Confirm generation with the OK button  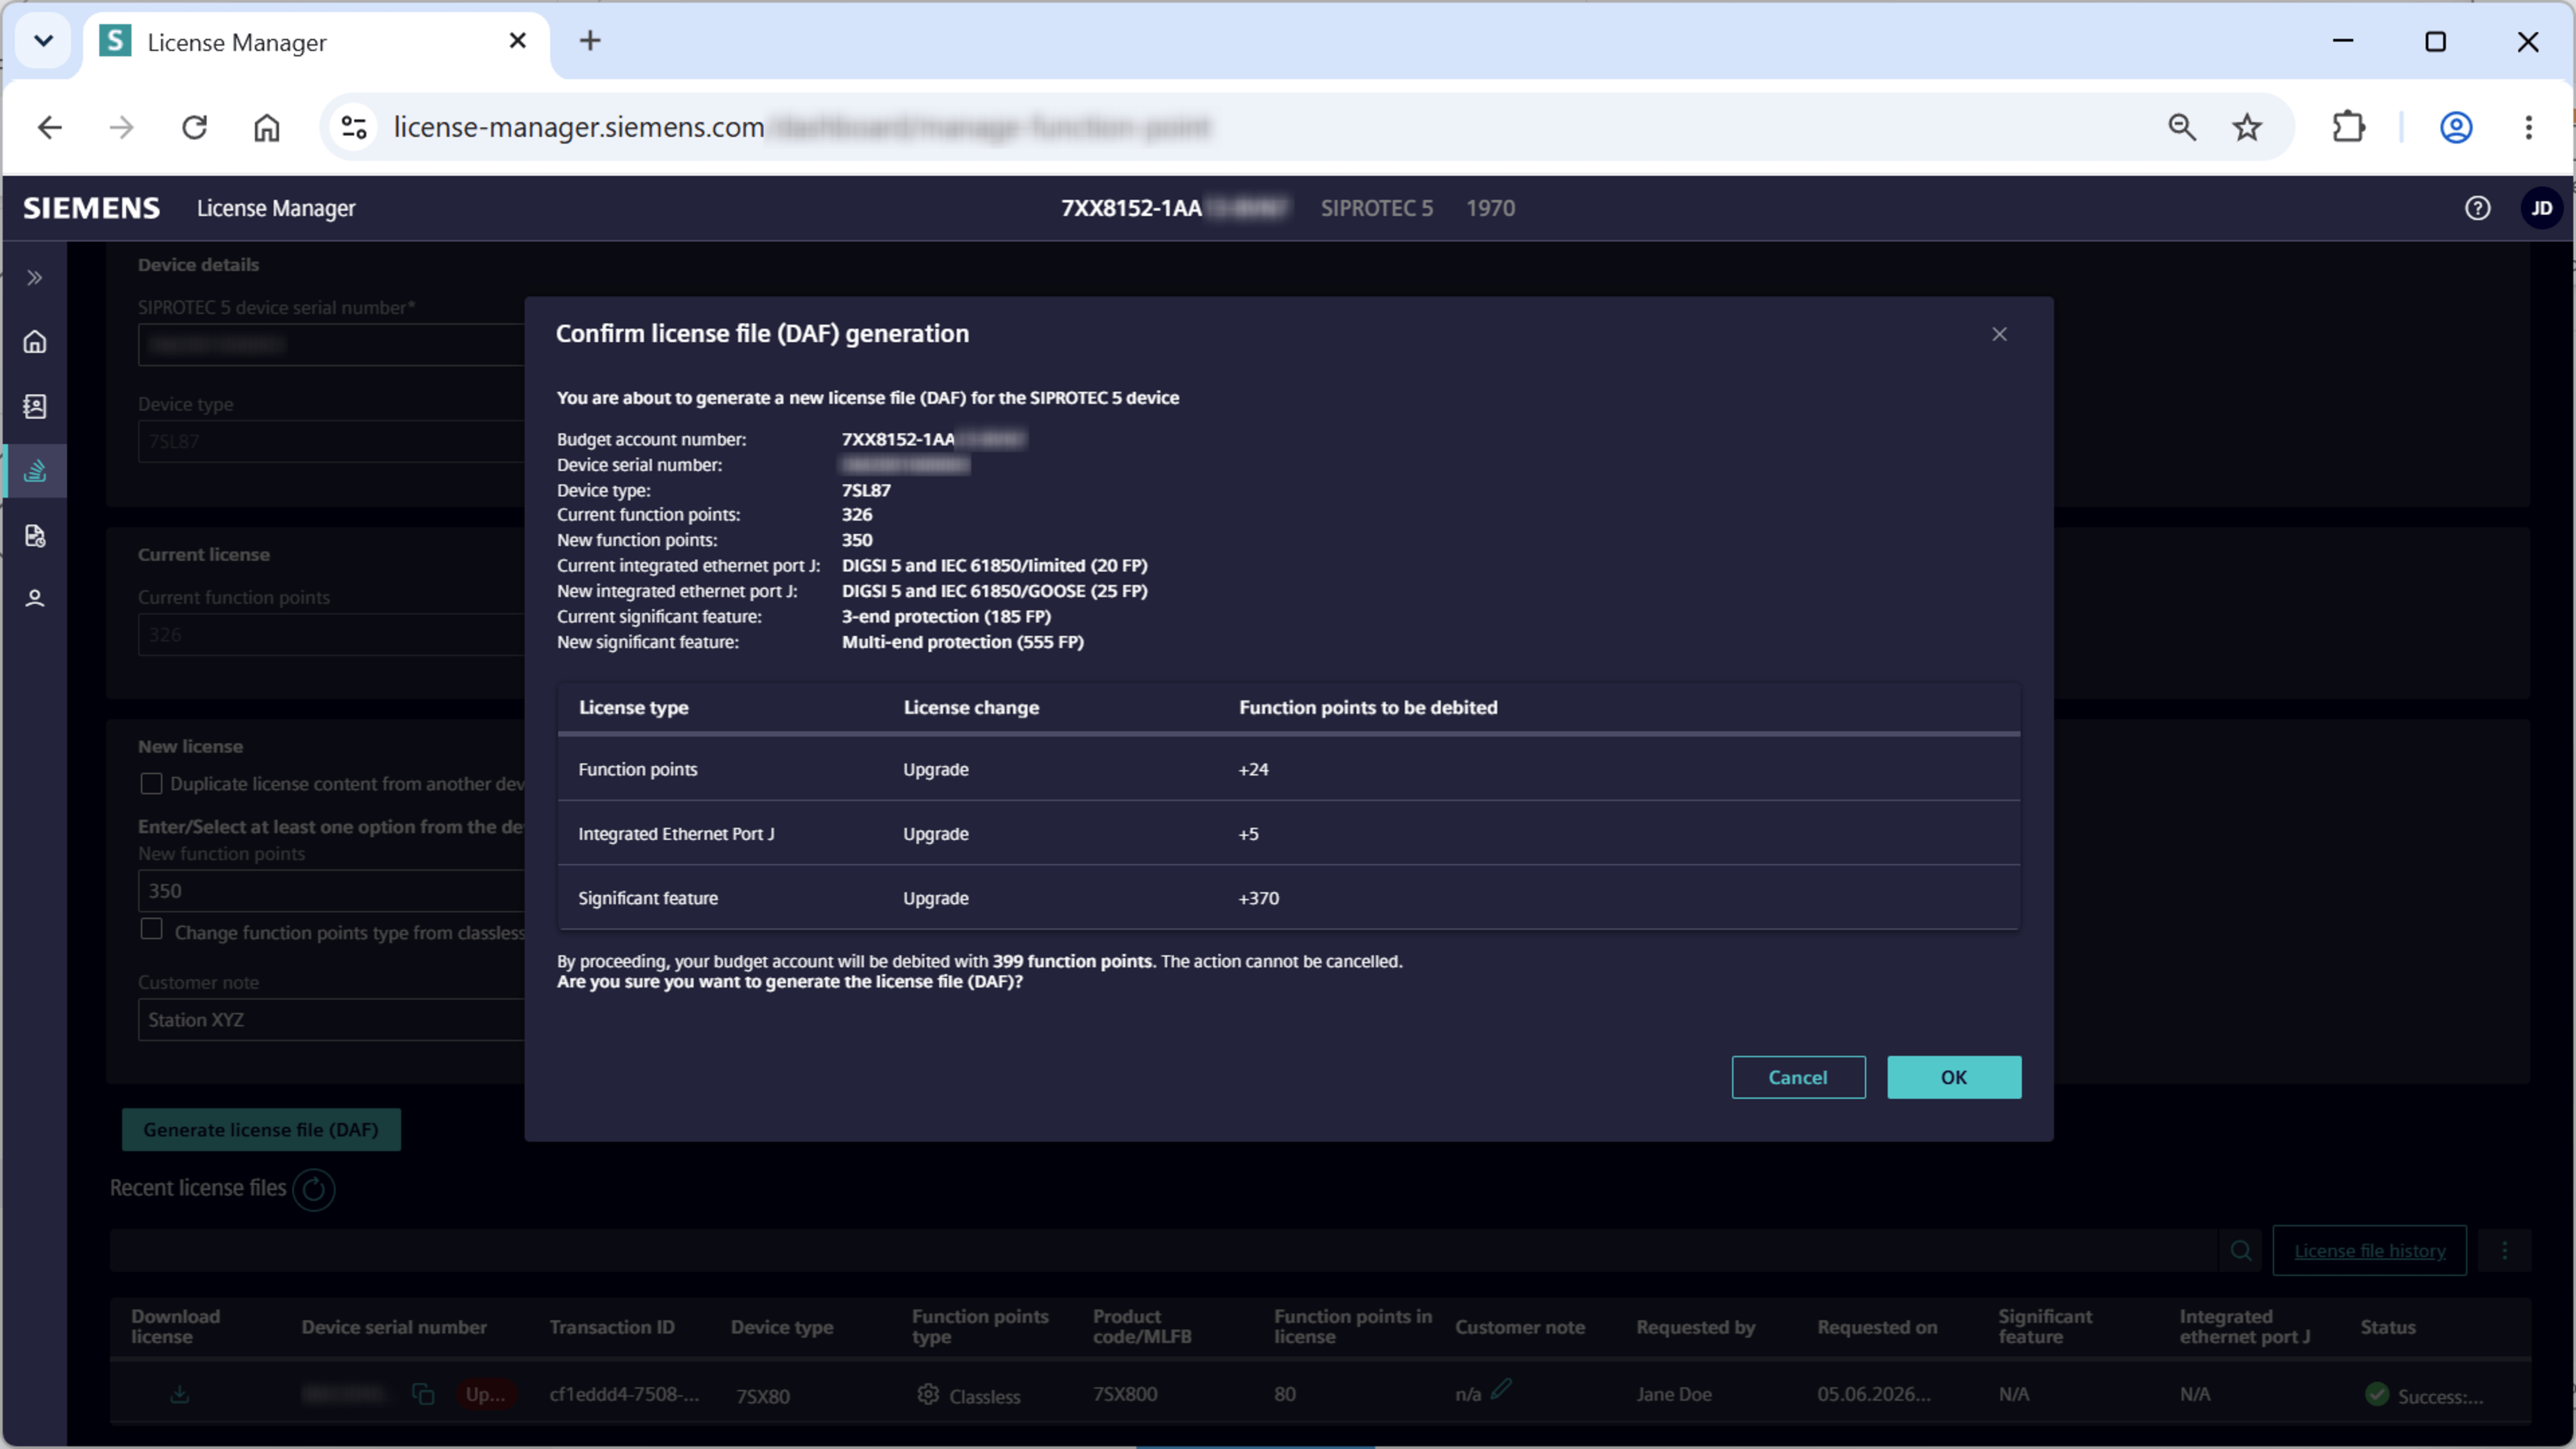[x=1953, y=1077]
